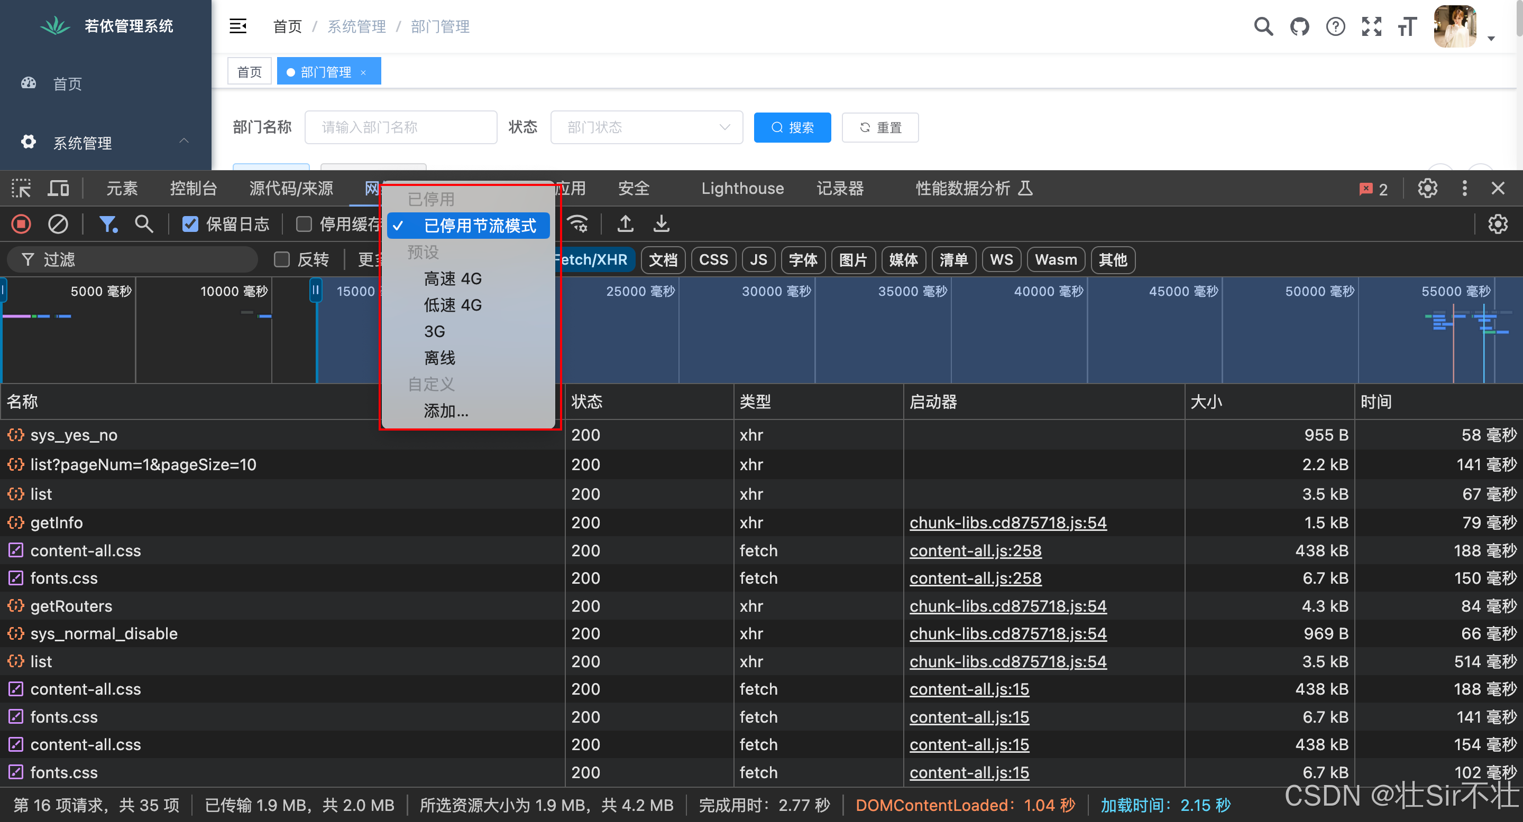
Task: Open the 部门状态 status dropdown
Action: point(646,127)
